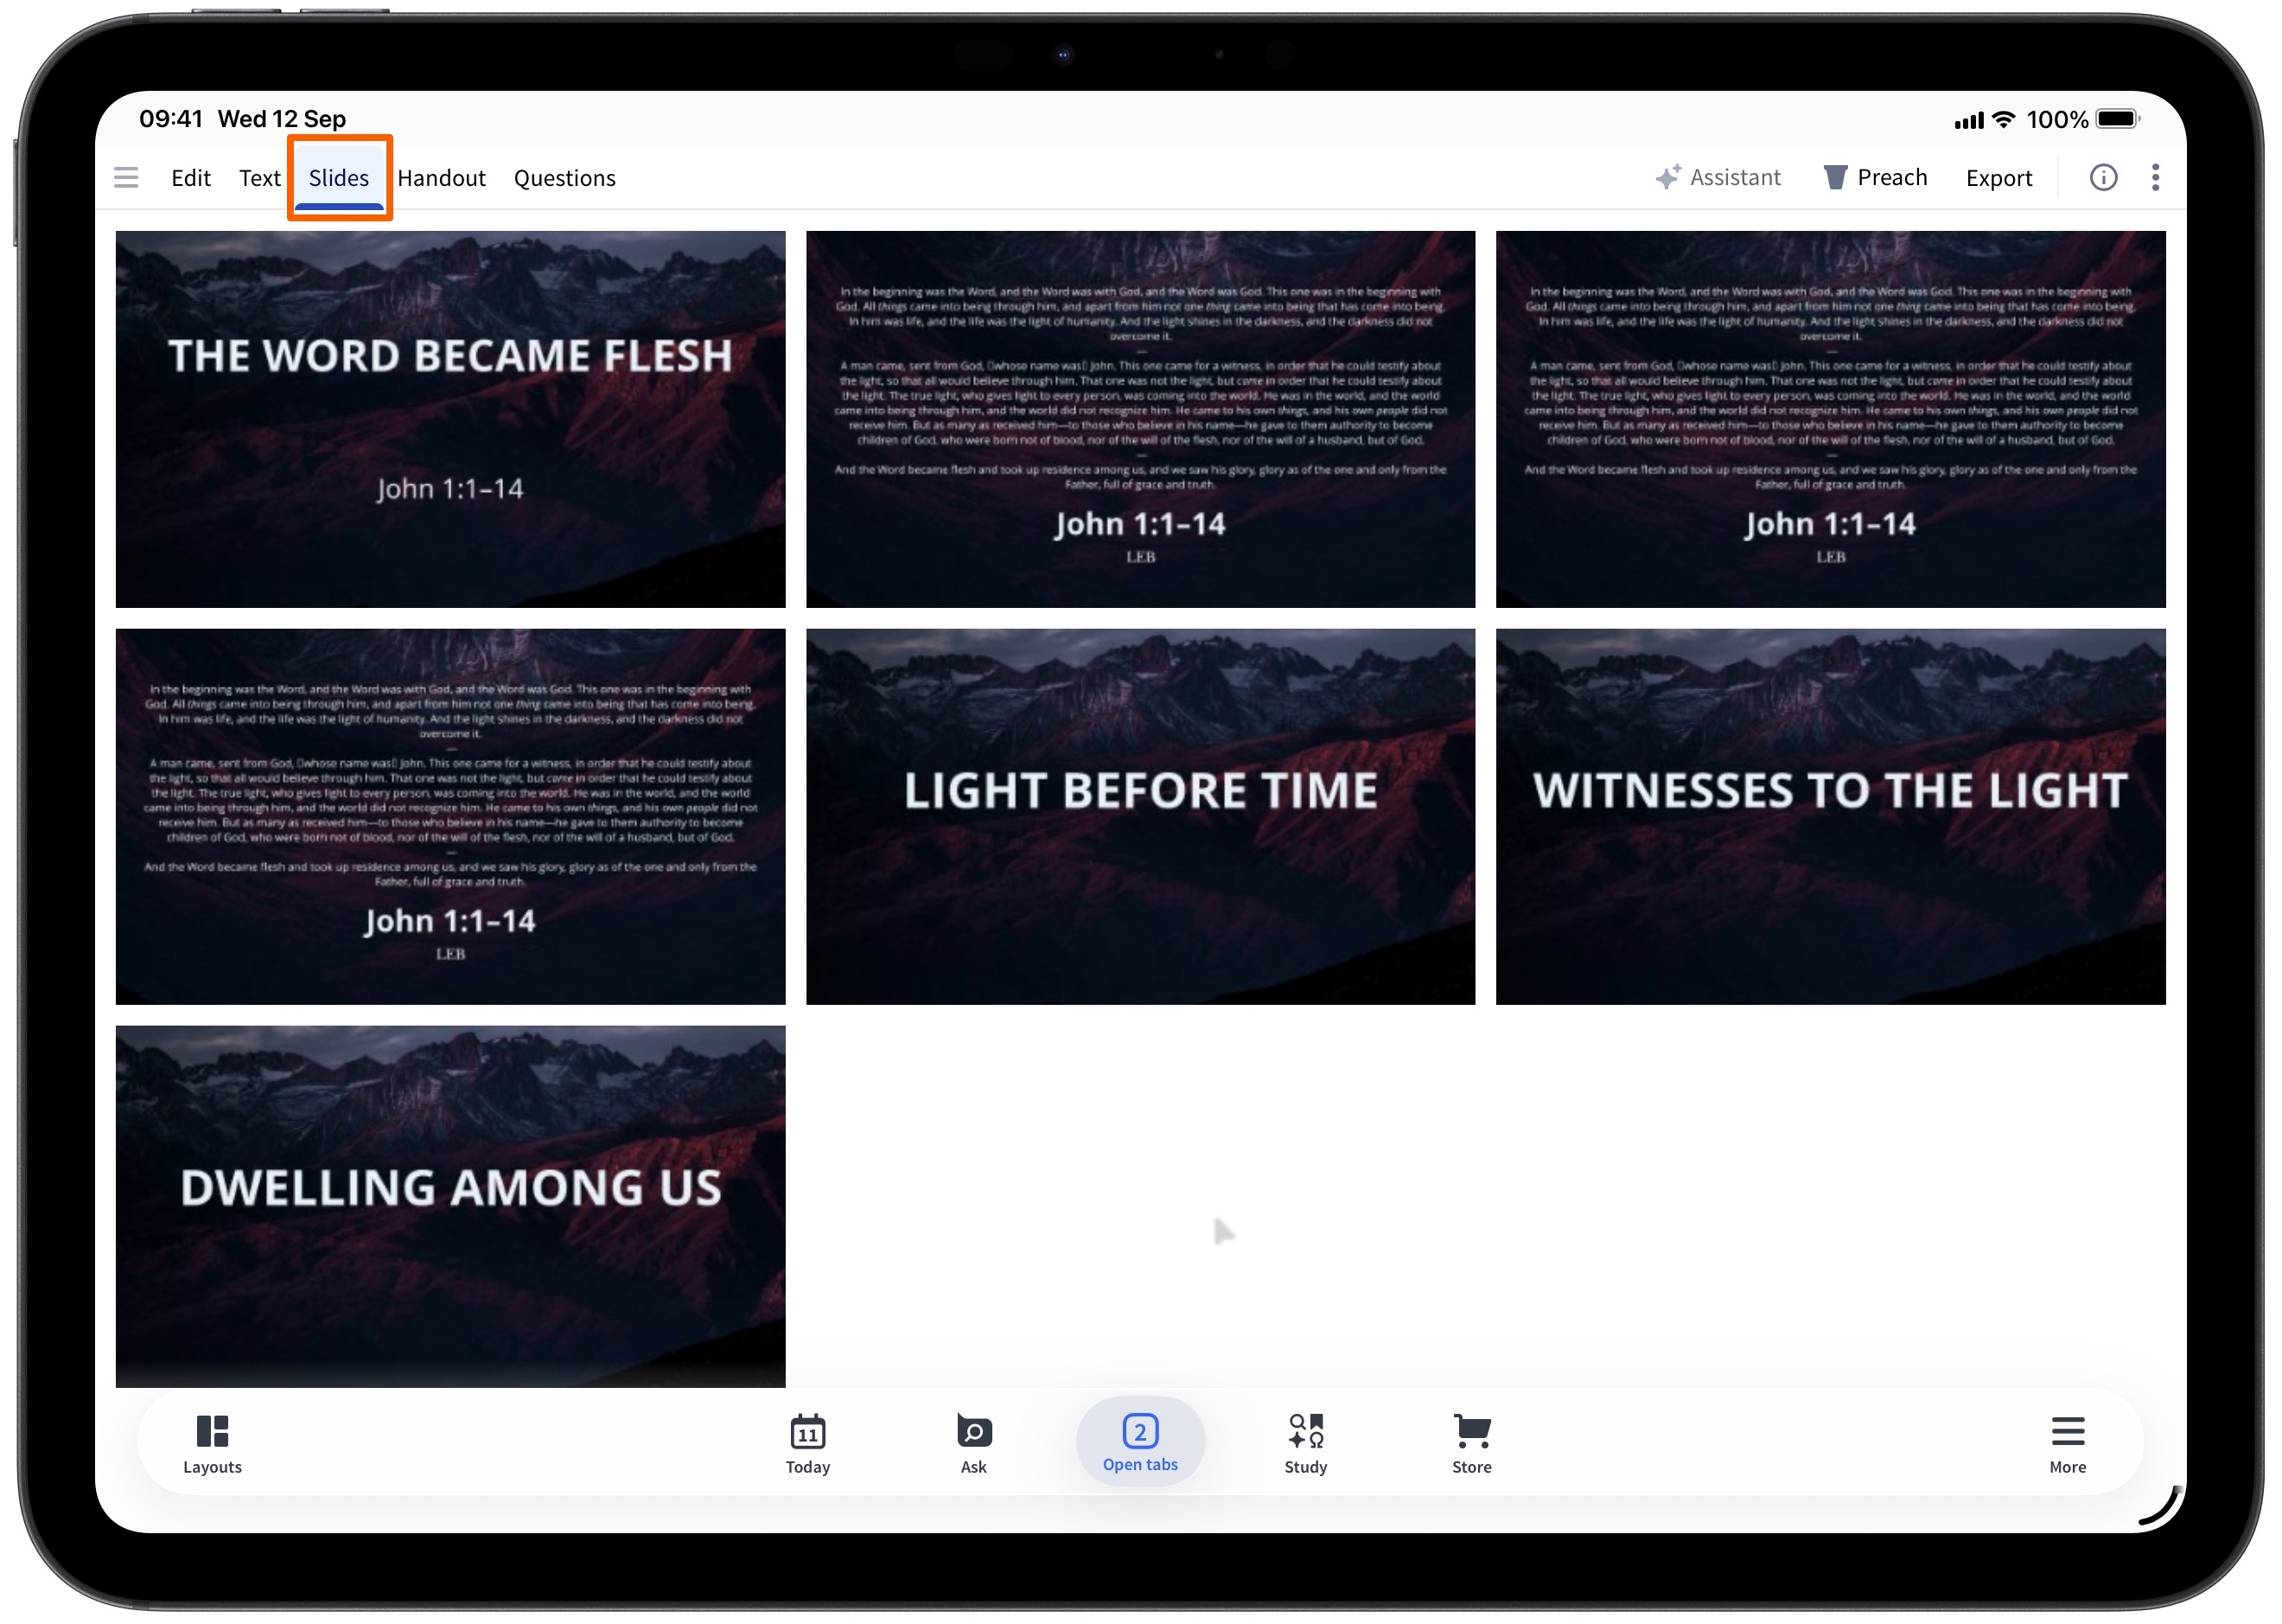Tap the 100% battery percentage text
This screenshot has height=1624, width=2282.
point(2057,120)
